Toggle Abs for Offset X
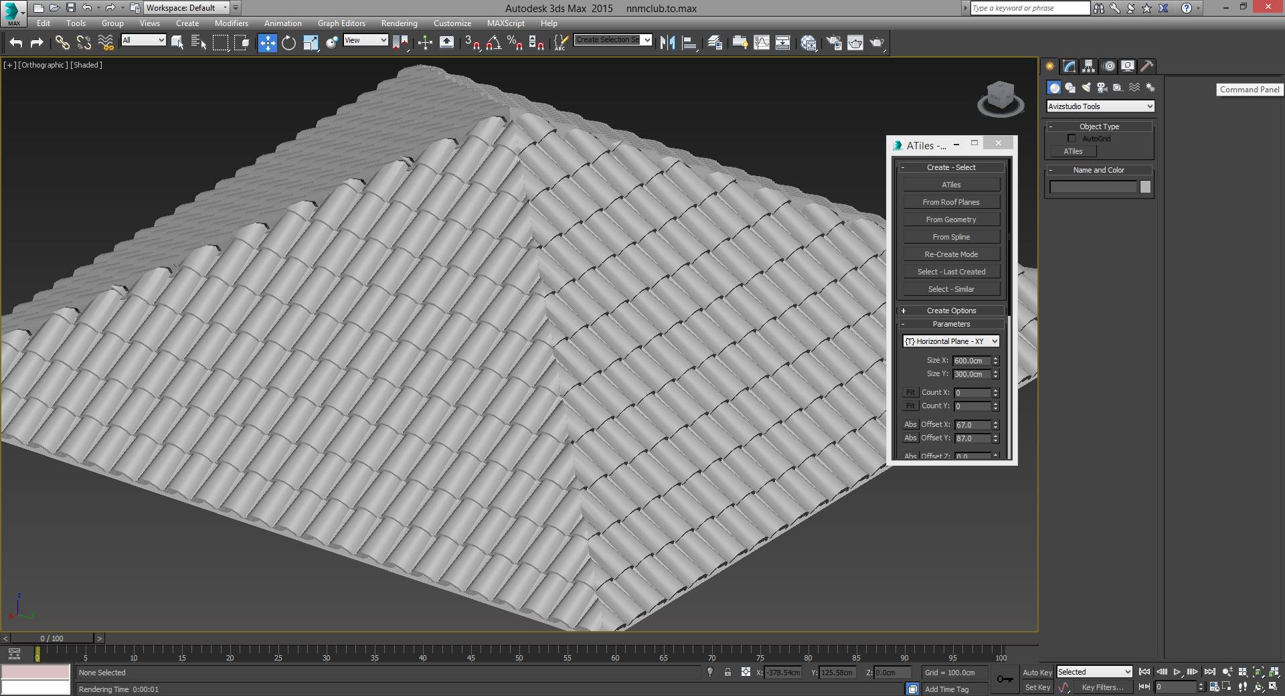 pos(910,425)
